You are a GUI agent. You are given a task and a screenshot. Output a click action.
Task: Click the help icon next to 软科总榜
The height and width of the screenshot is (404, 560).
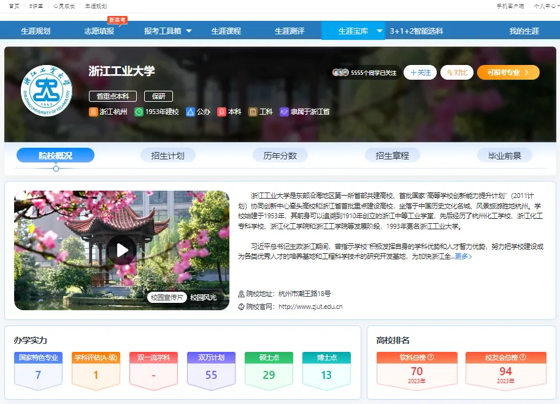point(431,357)
